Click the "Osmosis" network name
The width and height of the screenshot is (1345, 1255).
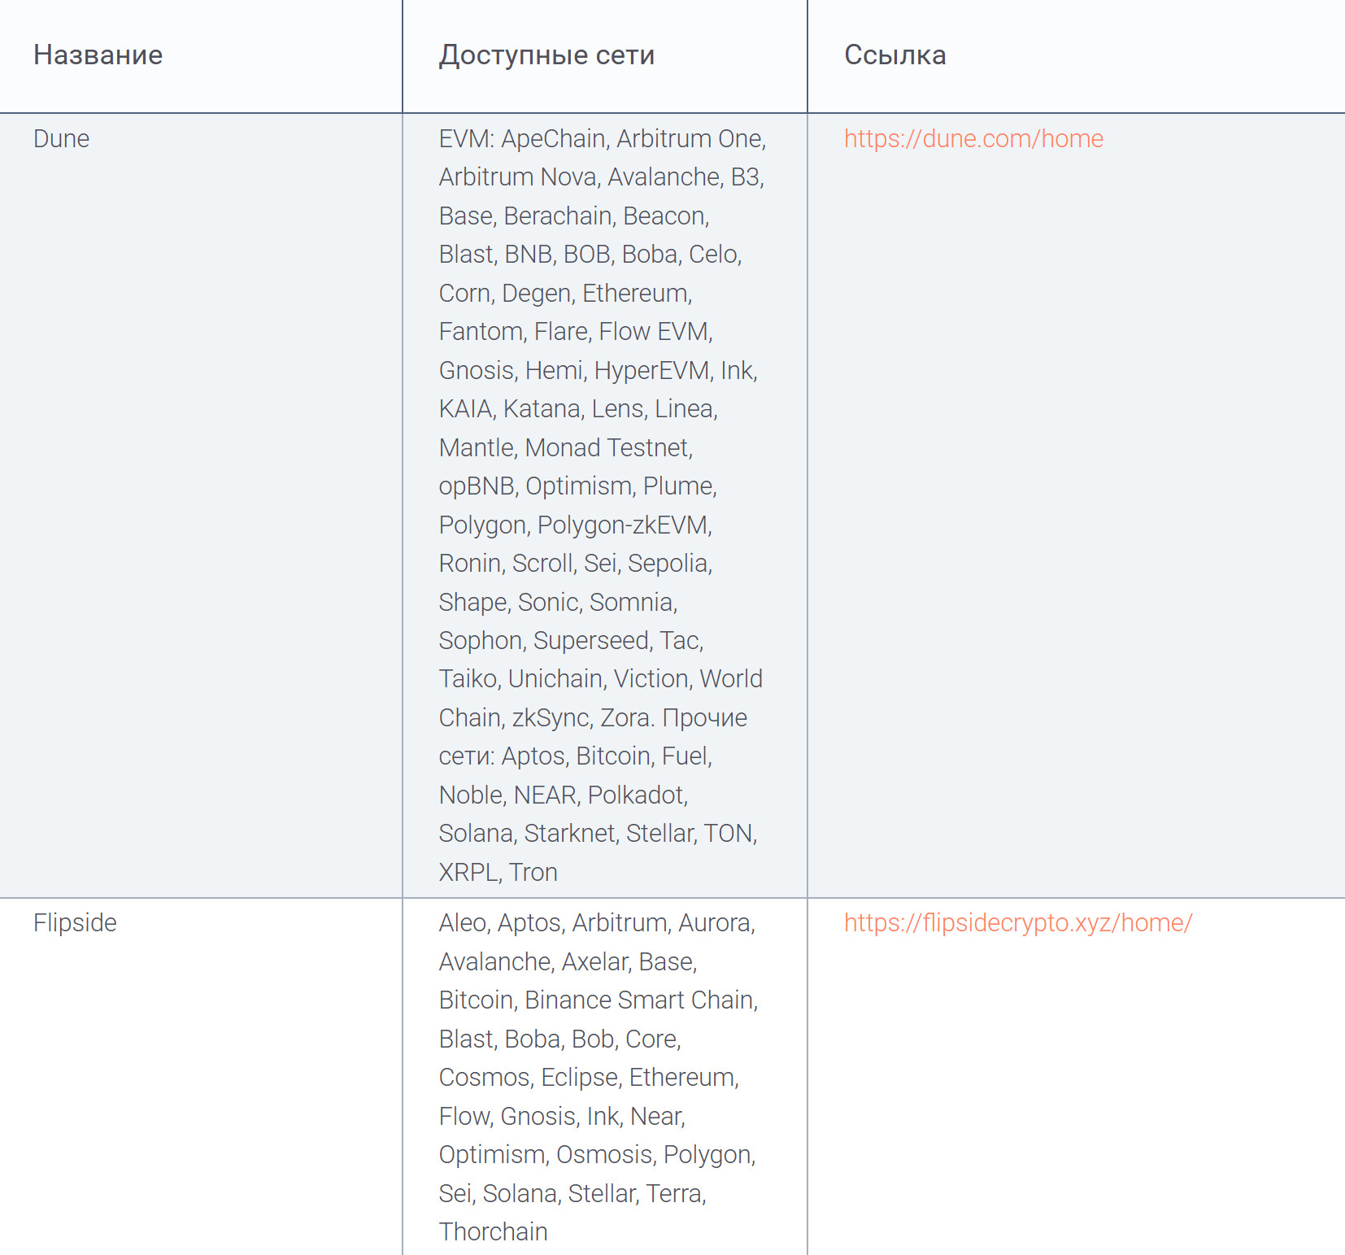click(604, 1155)
